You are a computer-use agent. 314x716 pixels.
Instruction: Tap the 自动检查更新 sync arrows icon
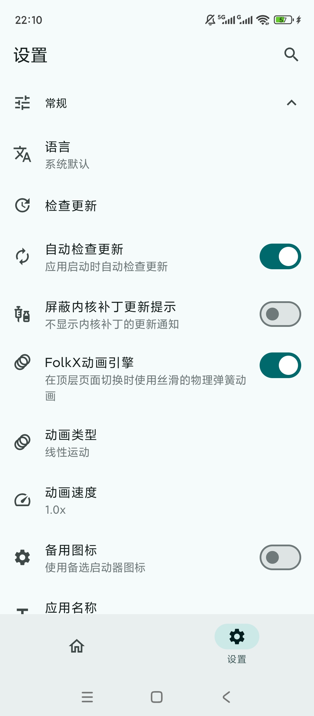tap(22, 256)
